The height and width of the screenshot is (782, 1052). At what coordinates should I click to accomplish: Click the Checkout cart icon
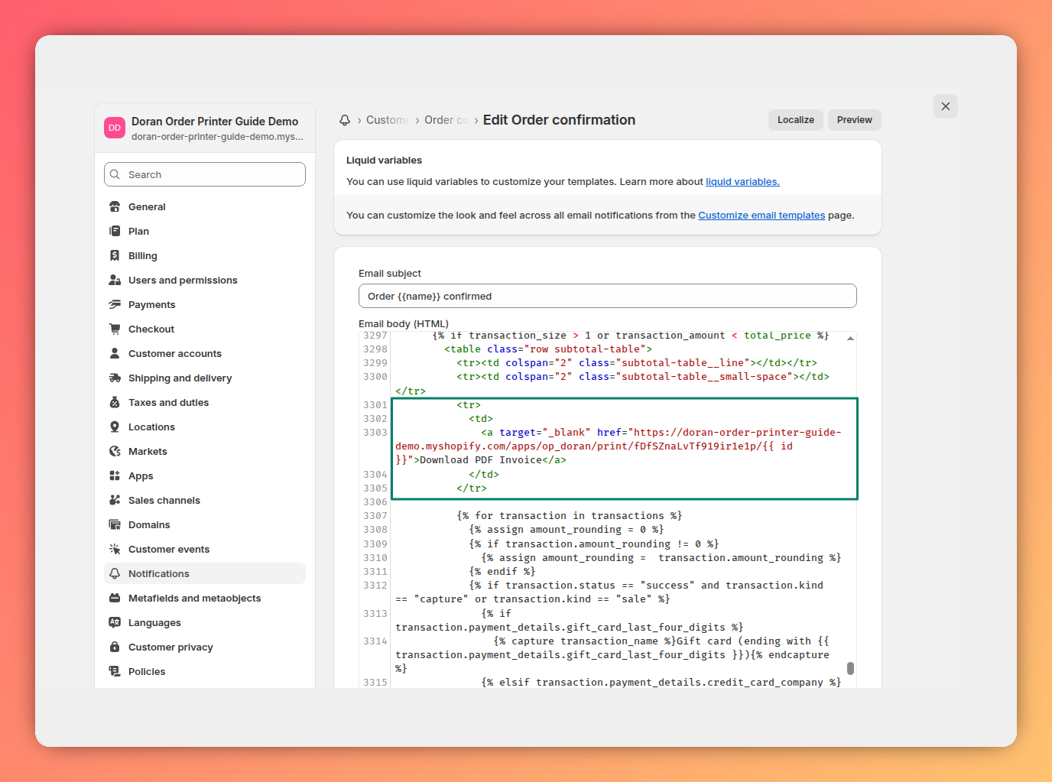pyautogui.click(x=115, y=329)
